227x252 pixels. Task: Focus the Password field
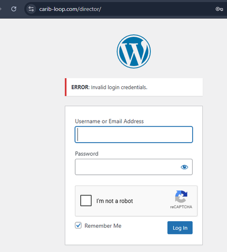tap(134, 167)
